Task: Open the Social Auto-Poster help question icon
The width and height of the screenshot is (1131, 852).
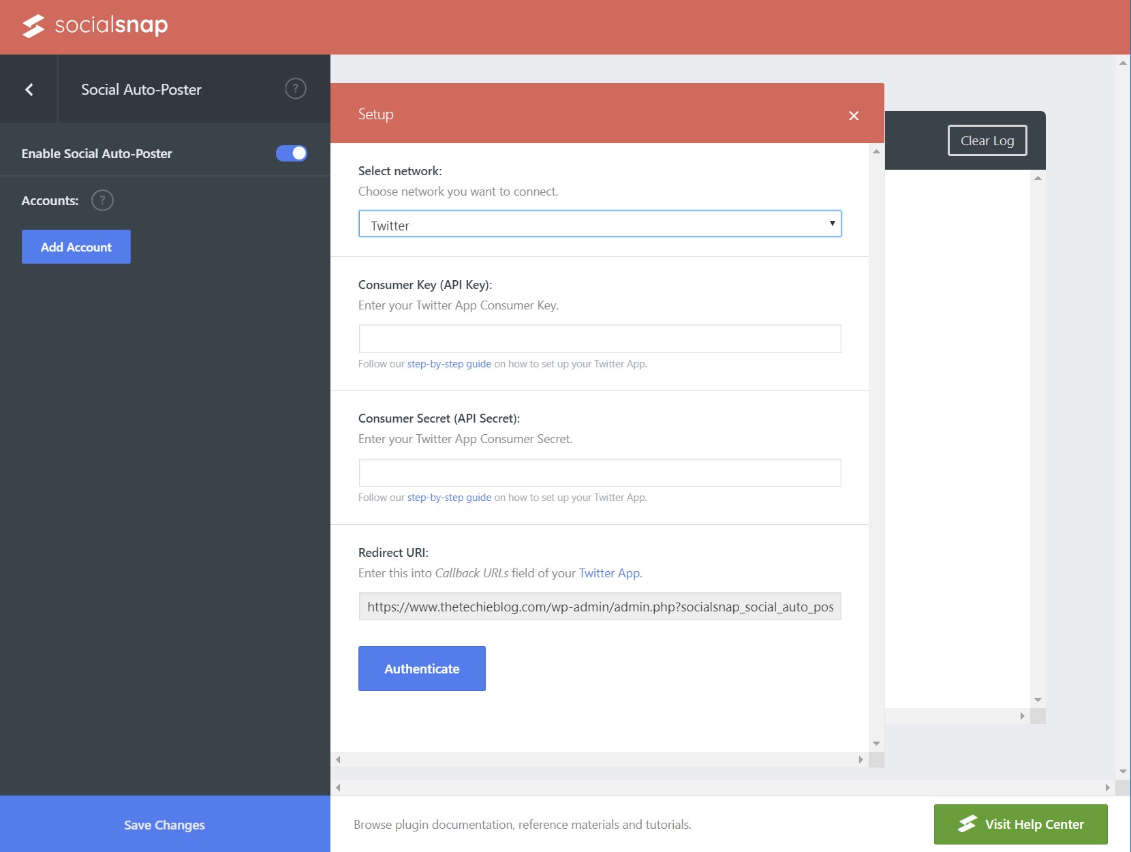Action: [x=296, y=89]
